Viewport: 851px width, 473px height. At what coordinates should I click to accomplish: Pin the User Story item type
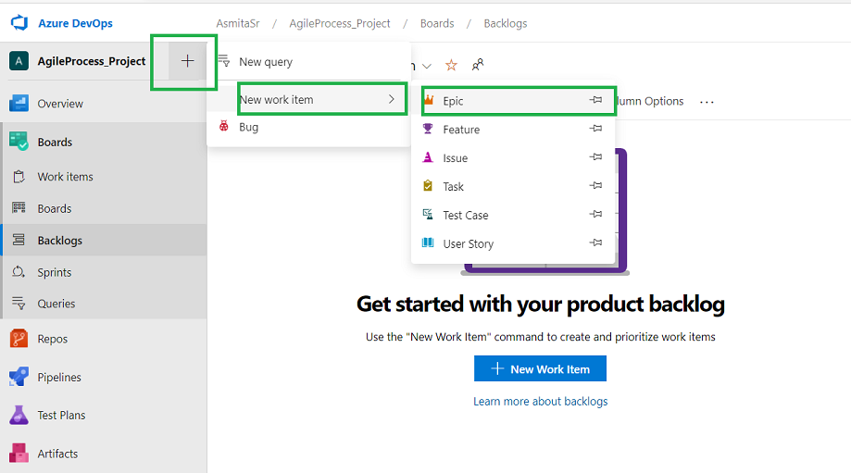[596, 243]
